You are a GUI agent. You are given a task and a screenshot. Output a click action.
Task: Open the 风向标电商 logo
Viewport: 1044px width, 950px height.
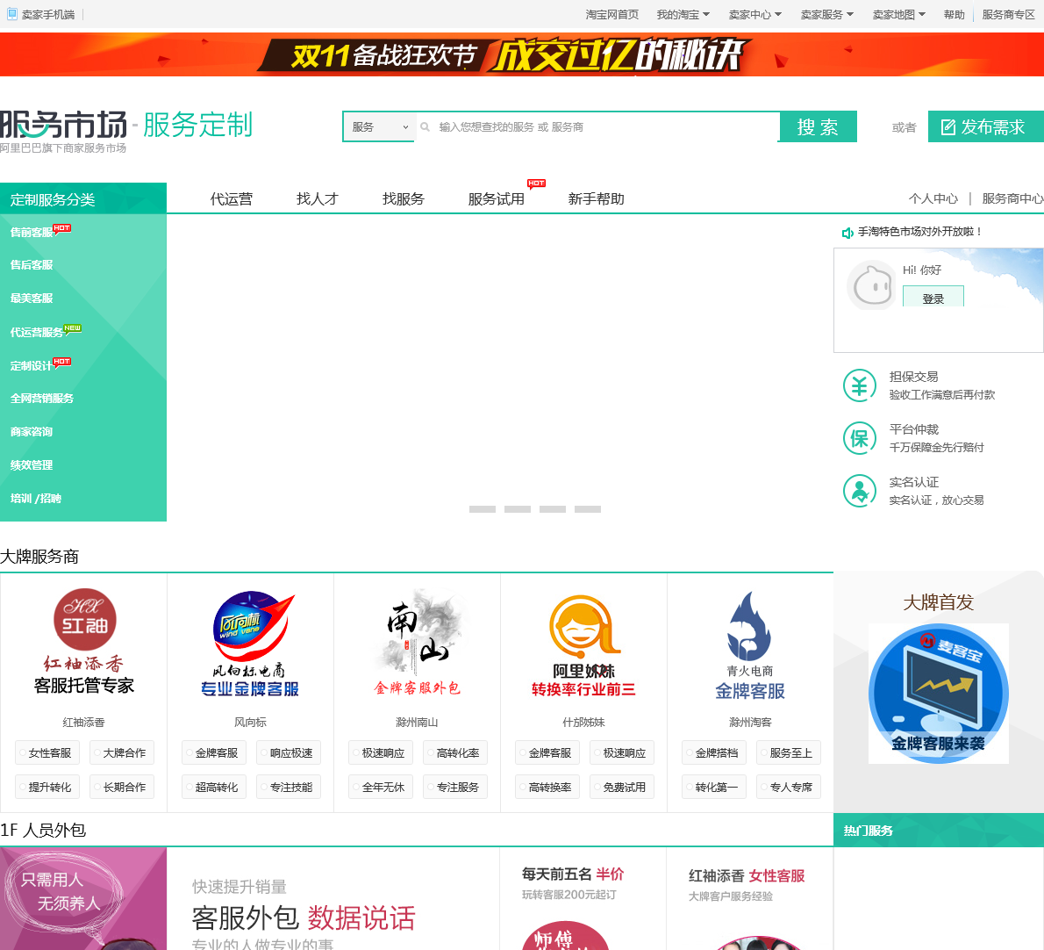click(x=250, y=644)
